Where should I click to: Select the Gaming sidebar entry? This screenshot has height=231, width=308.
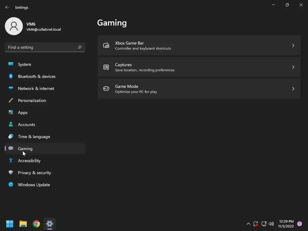(45, 149)
